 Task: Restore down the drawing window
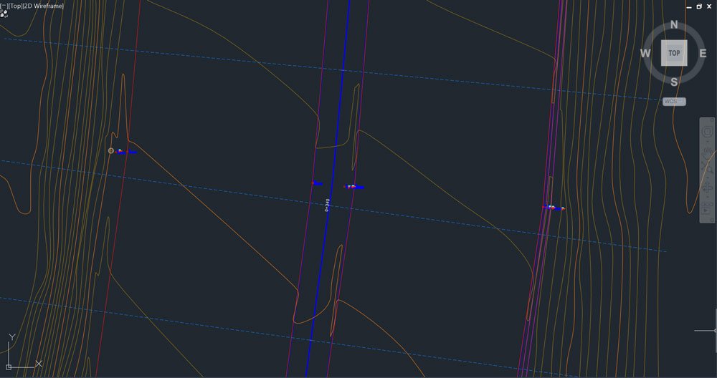click(x=699, y=6)
